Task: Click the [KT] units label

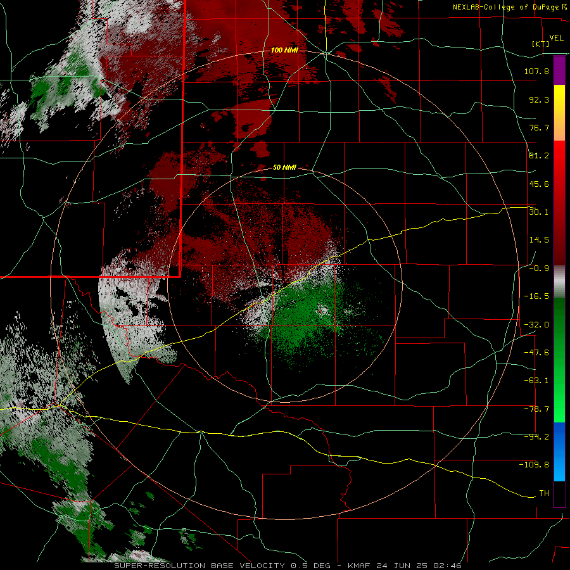Action: [541, 44]
